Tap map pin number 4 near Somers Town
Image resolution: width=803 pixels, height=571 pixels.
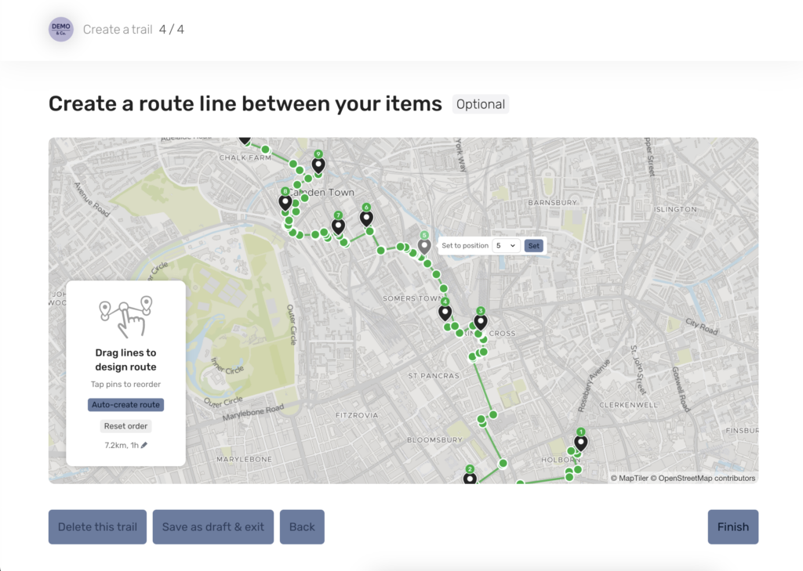(x=445, y=313)
